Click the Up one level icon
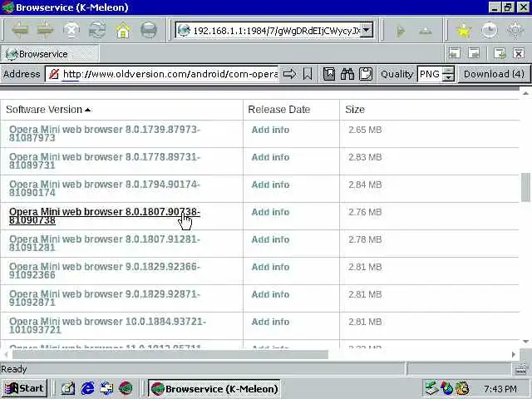Screen dimensions: 532x399 (426, 31)
